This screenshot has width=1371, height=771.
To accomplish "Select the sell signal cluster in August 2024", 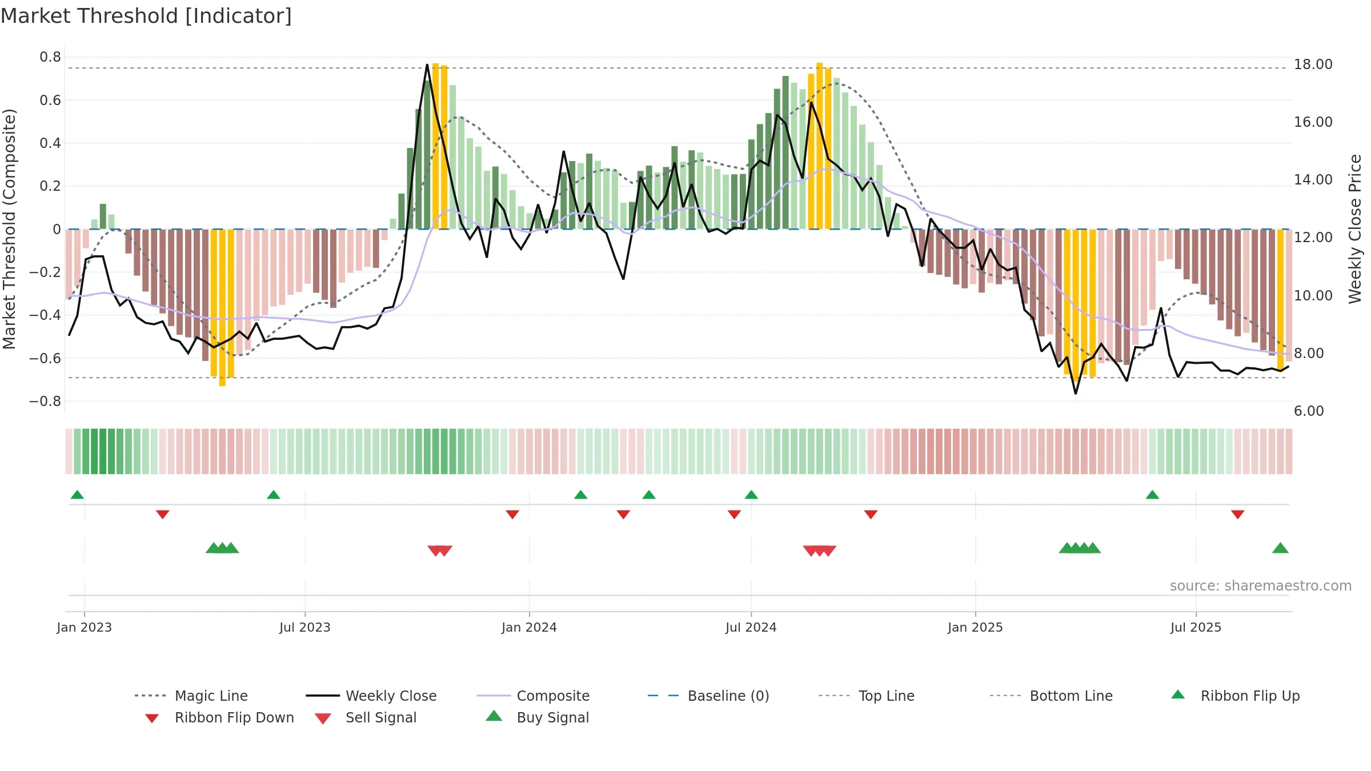I will point(820,551).
